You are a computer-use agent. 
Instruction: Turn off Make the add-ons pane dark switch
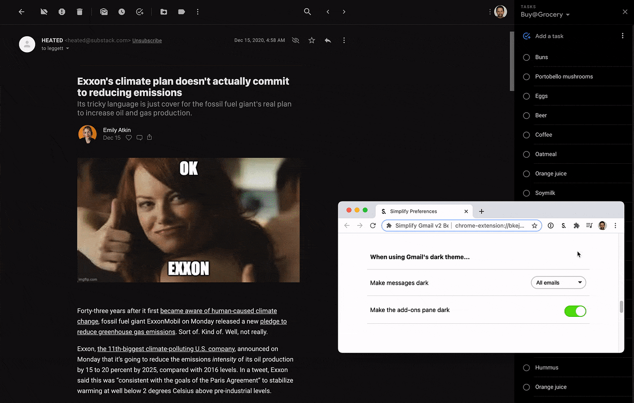click(575, 311)
